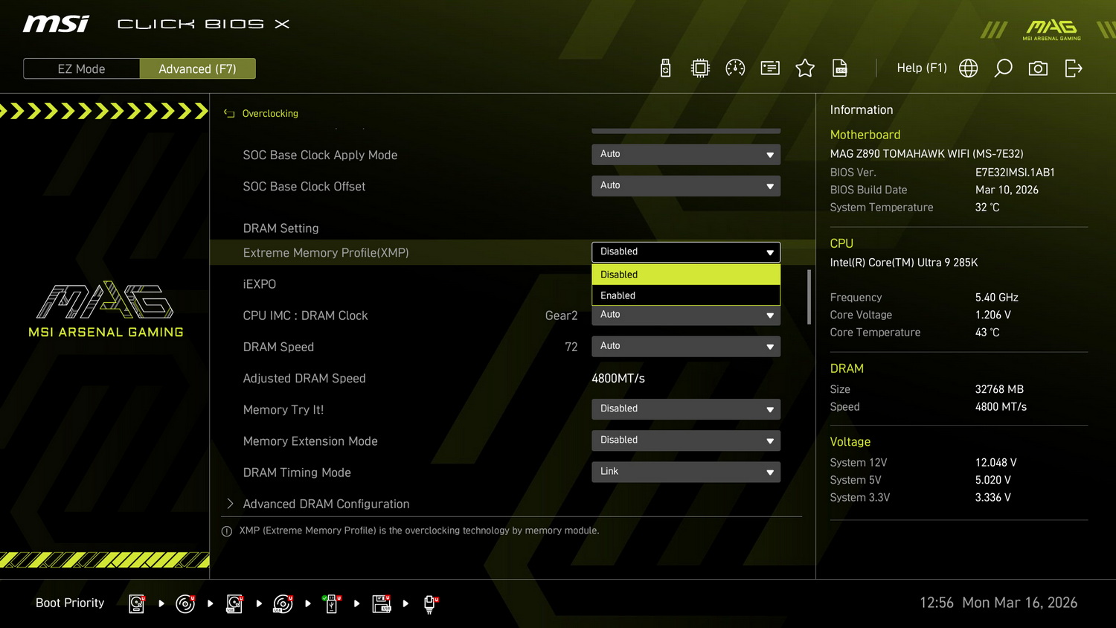Change BIOS language via globe icon
The height and width of the screenshot is (628, 1116).
click(968, 68)
